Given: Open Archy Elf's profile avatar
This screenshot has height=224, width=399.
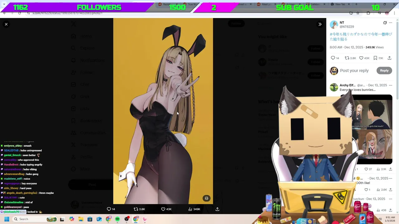Looking at the screenshot, I should coord(334,87).
